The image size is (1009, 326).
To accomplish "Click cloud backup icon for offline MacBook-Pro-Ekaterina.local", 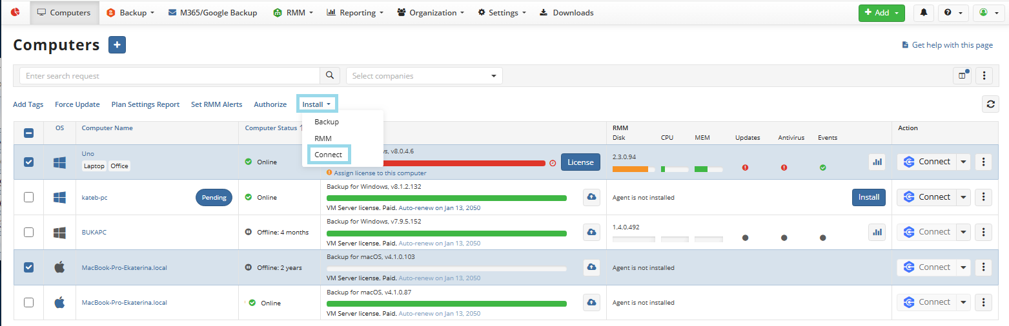I will [x=591, y=267].
